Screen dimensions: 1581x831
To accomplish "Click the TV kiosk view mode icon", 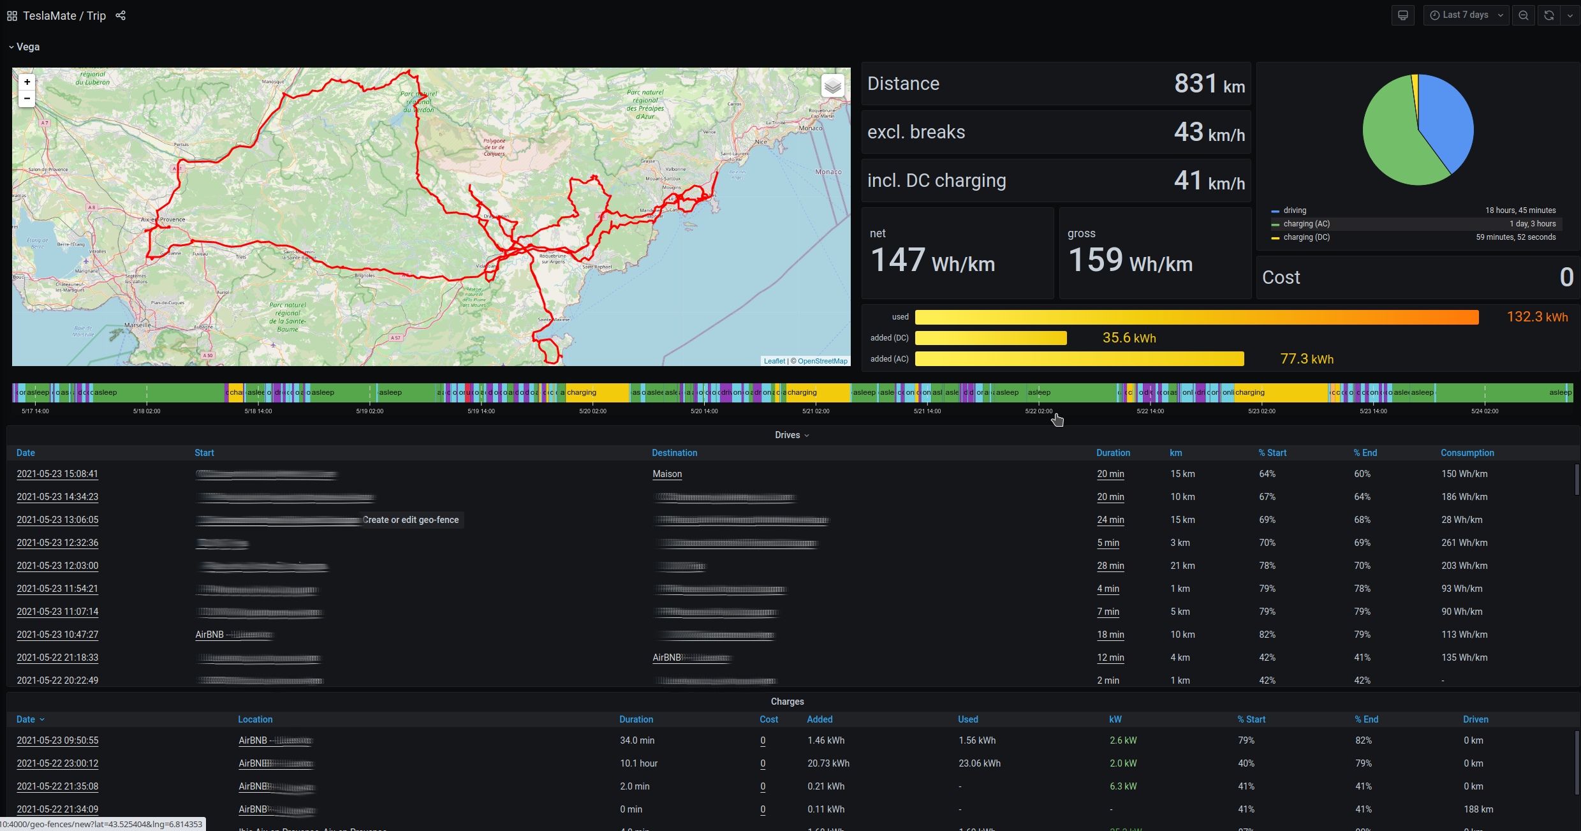I will click(1402, 15).
